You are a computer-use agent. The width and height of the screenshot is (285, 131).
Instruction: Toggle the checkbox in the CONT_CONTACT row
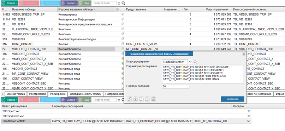123,44
